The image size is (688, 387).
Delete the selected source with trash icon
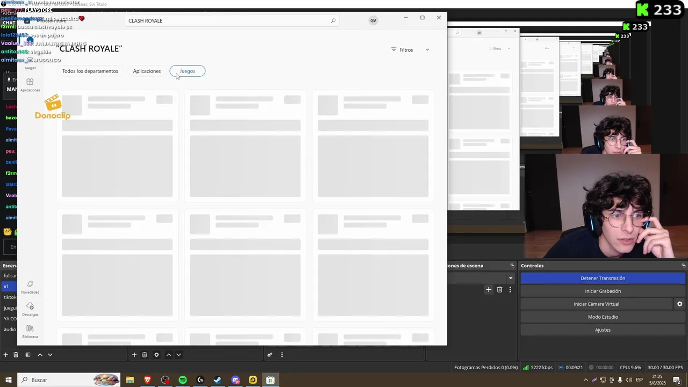pyautogui.click(x=145, y=355)
